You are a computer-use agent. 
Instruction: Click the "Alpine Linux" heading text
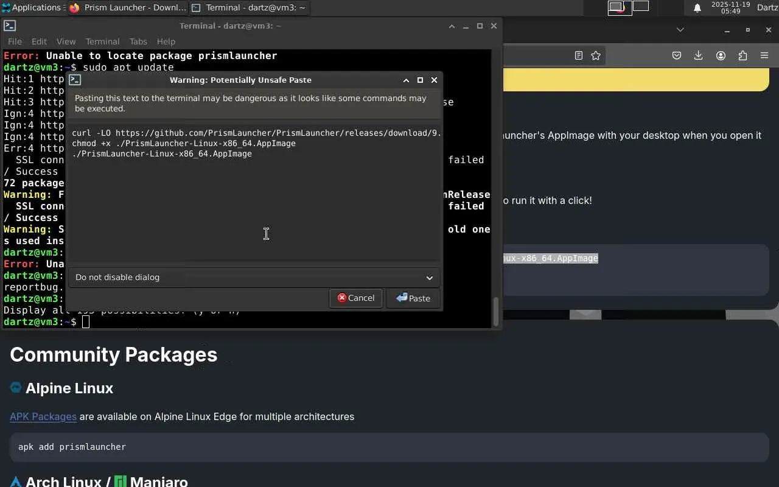point(69,388)
